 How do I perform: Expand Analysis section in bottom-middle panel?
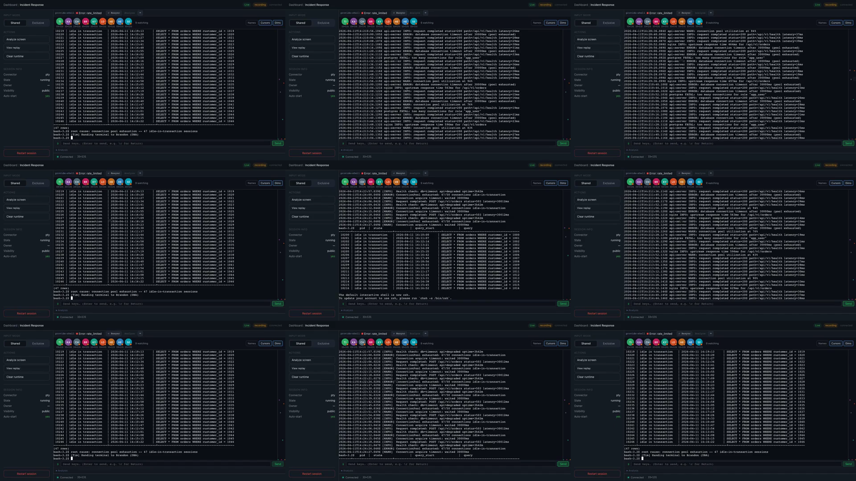[347, 471]
